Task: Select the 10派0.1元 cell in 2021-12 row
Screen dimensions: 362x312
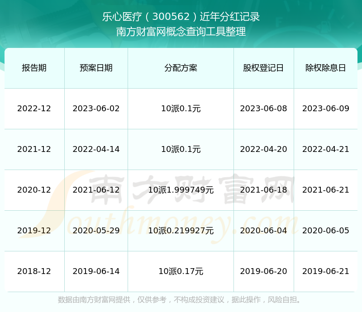Action: pyautogui.click(x=181, y=149)
